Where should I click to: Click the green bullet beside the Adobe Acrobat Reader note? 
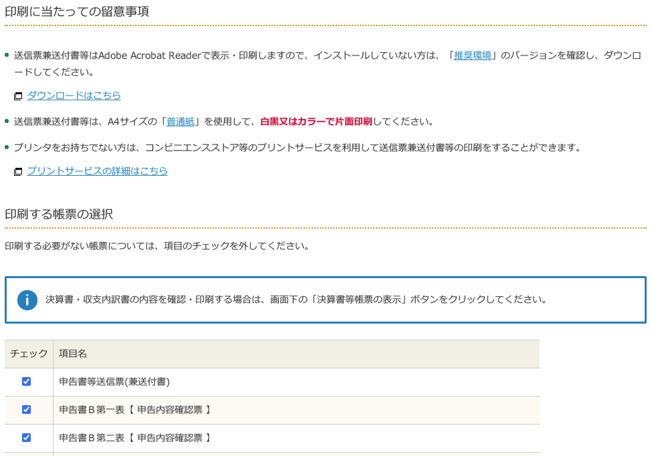point(7,53)
